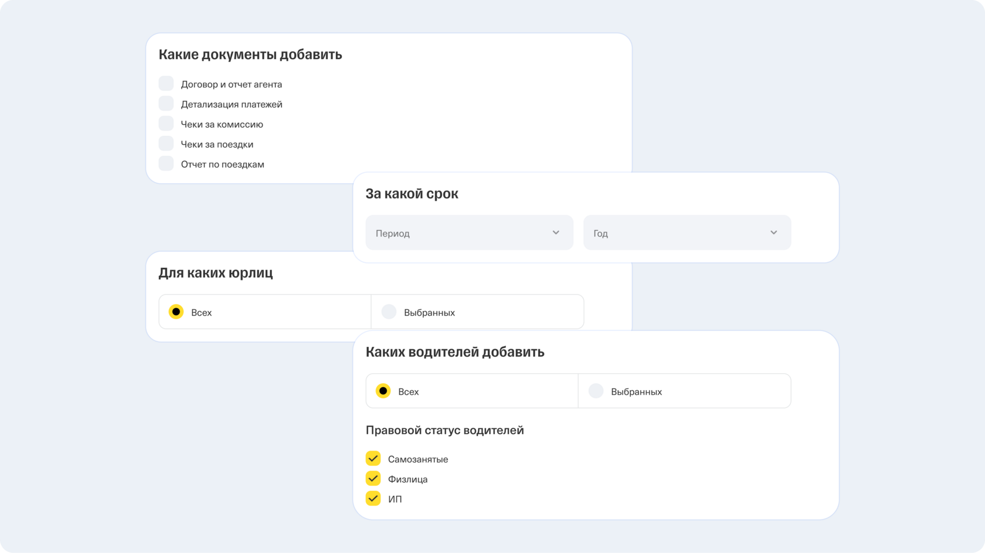Choose Выбранных radio for водителей
Screen dimensions: 985x553
point(596,391)
